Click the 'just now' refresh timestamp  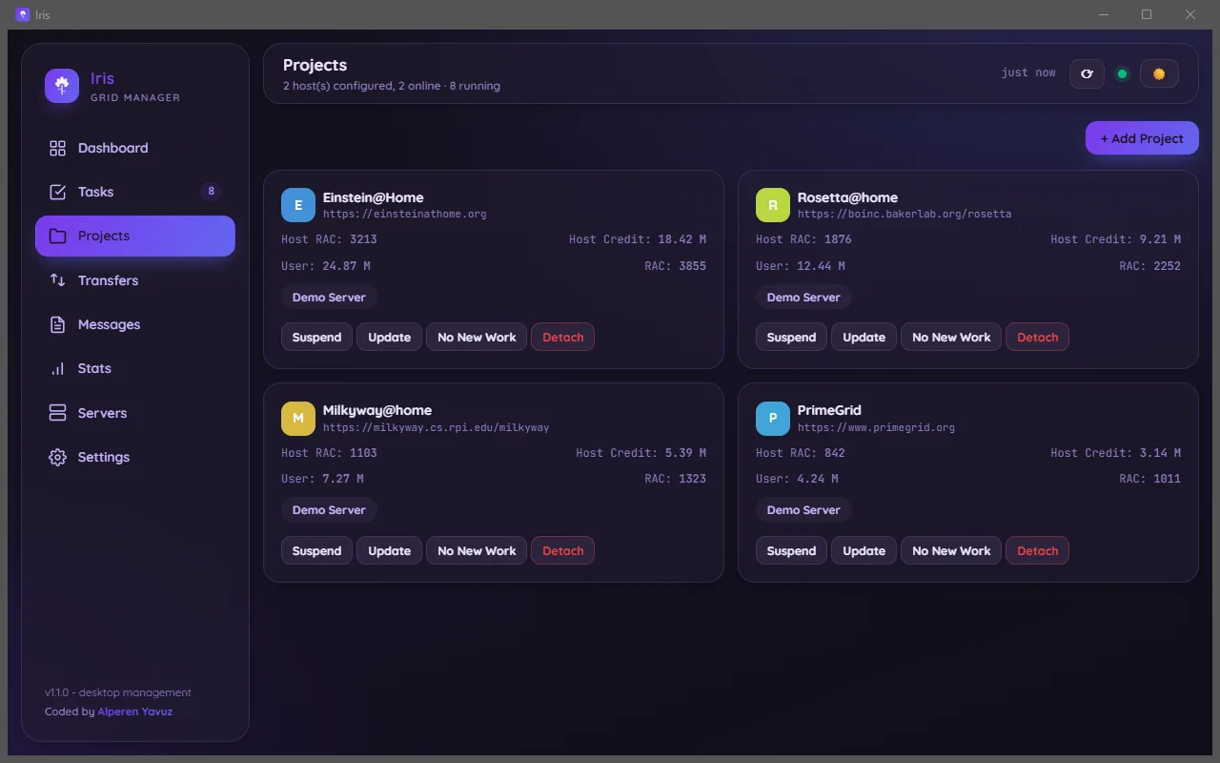(x=1028, y=72)
